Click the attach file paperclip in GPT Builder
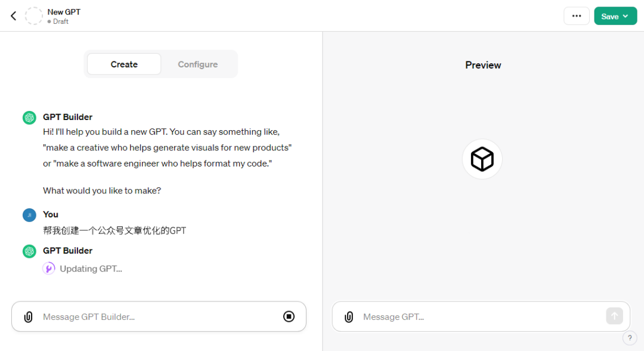Screen dimensions: 644x351 click(28, 317)
